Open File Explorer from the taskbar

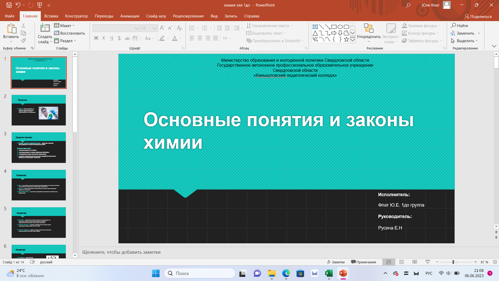pos(272,273)
